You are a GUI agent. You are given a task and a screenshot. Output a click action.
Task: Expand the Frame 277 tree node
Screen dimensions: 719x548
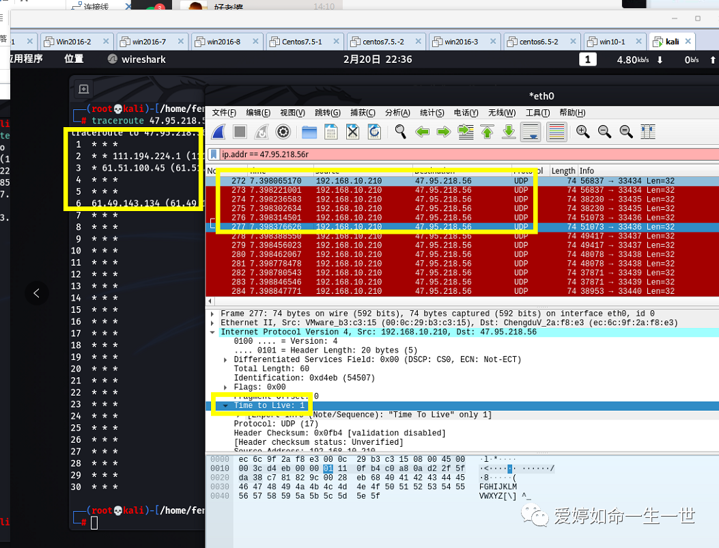[x=212, y=314]
